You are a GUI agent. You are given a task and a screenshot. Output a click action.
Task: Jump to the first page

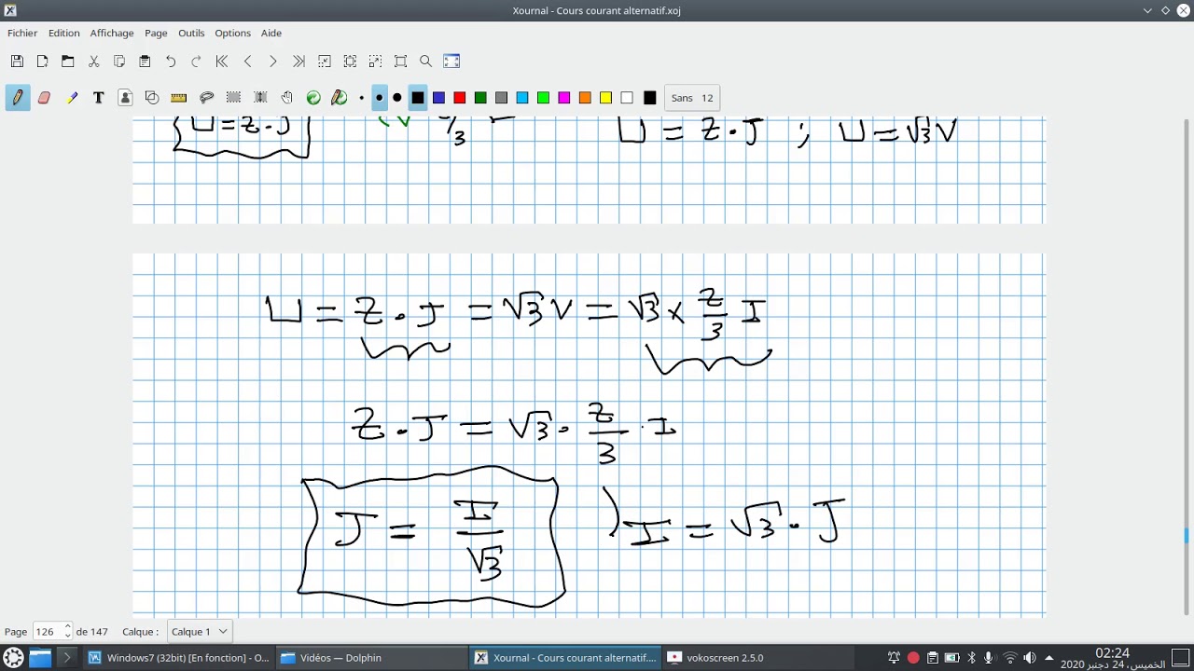pos(222,62)
